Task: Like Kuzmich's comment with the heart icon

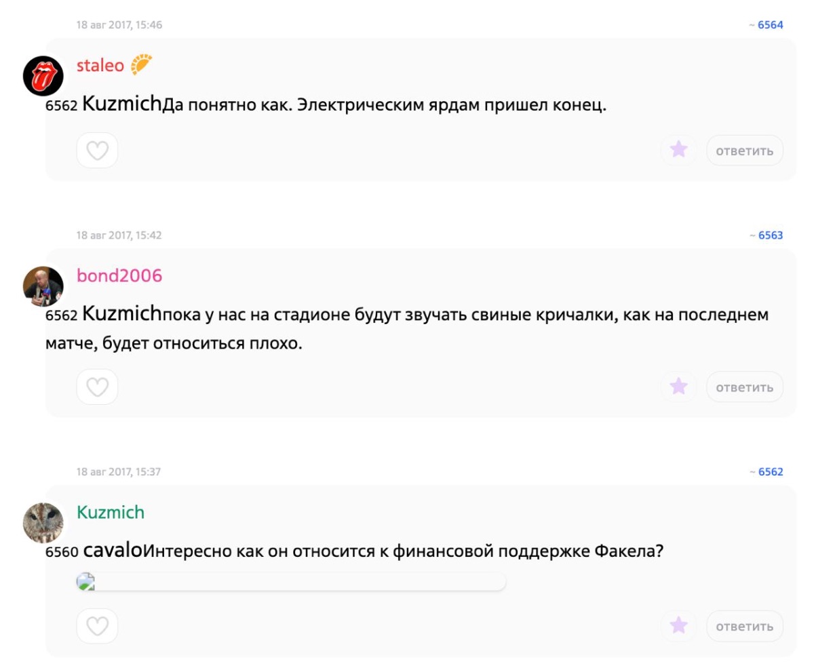Action: coord(97,626)
